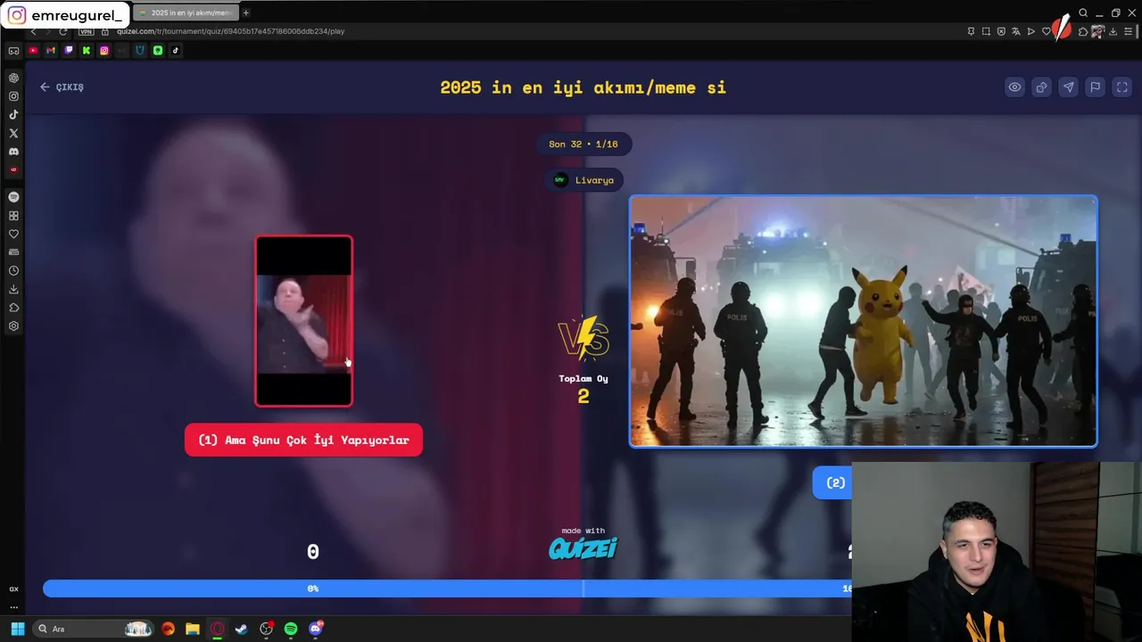Click the left dancing man thumbnail
The width and height of the screenshot is (1142, 642).
304,321
